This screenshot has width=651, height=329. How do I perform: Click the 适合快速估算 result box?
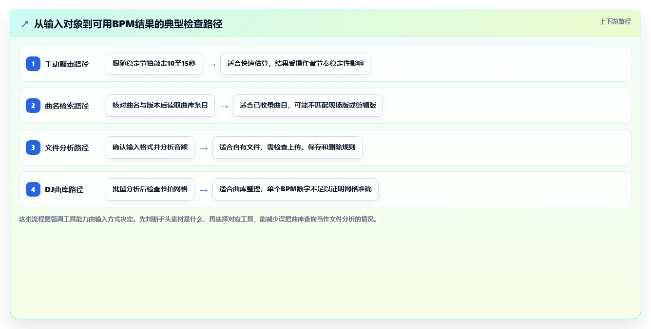(295, 64)
